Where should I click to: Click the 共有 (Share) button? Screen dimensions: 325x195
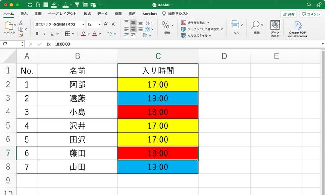tap(288, 14)
